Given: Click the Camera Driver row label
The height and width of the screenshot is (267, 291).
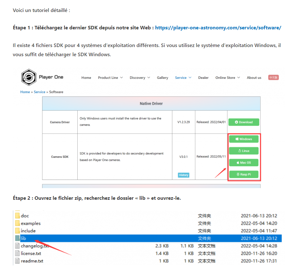Looking at the screenshot, I should coord(60,122).
